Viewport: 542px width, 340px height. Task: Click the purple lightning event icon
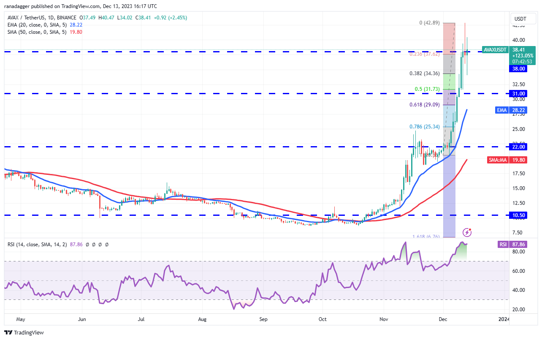coord(467,232)
